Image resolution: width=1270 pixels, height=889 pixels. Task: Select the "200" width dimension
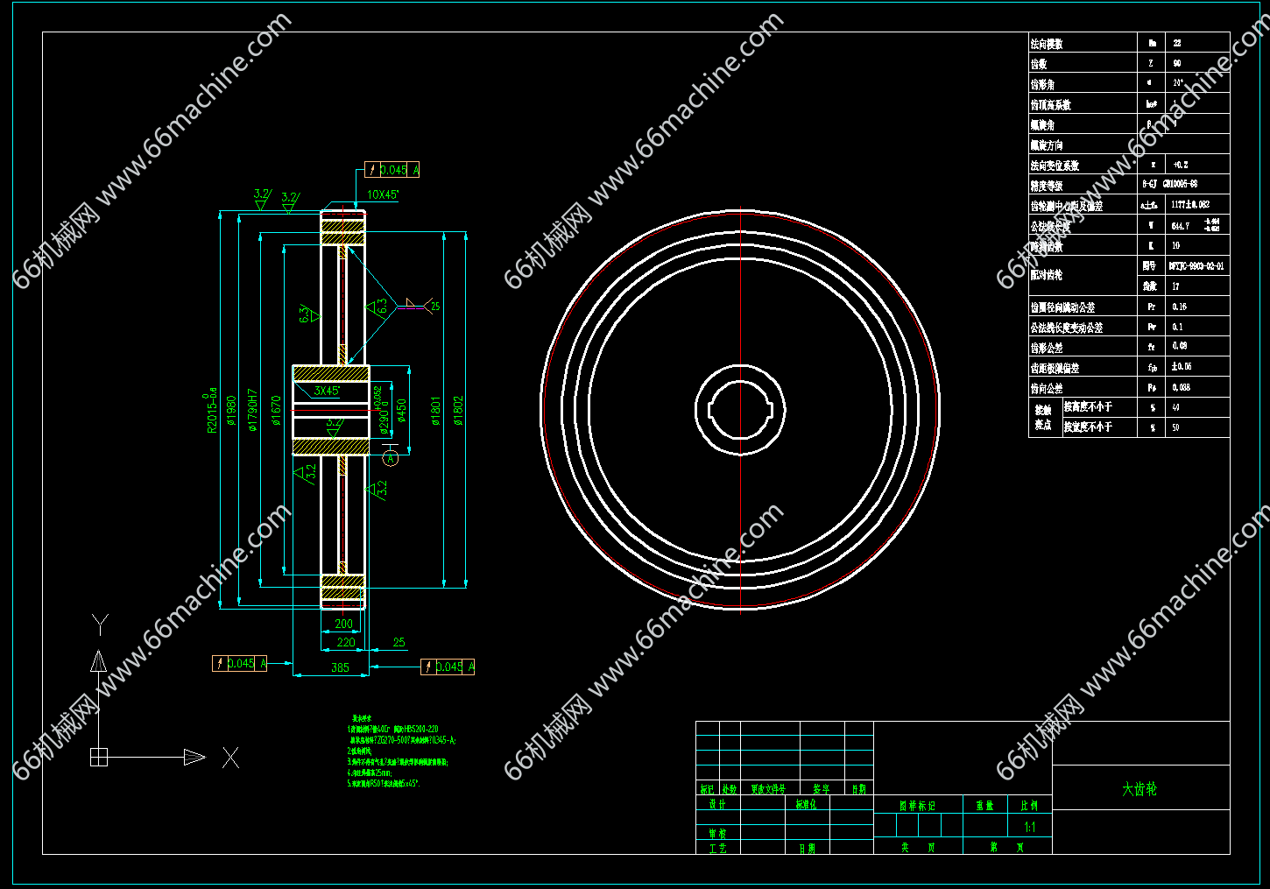click(343, 624)
